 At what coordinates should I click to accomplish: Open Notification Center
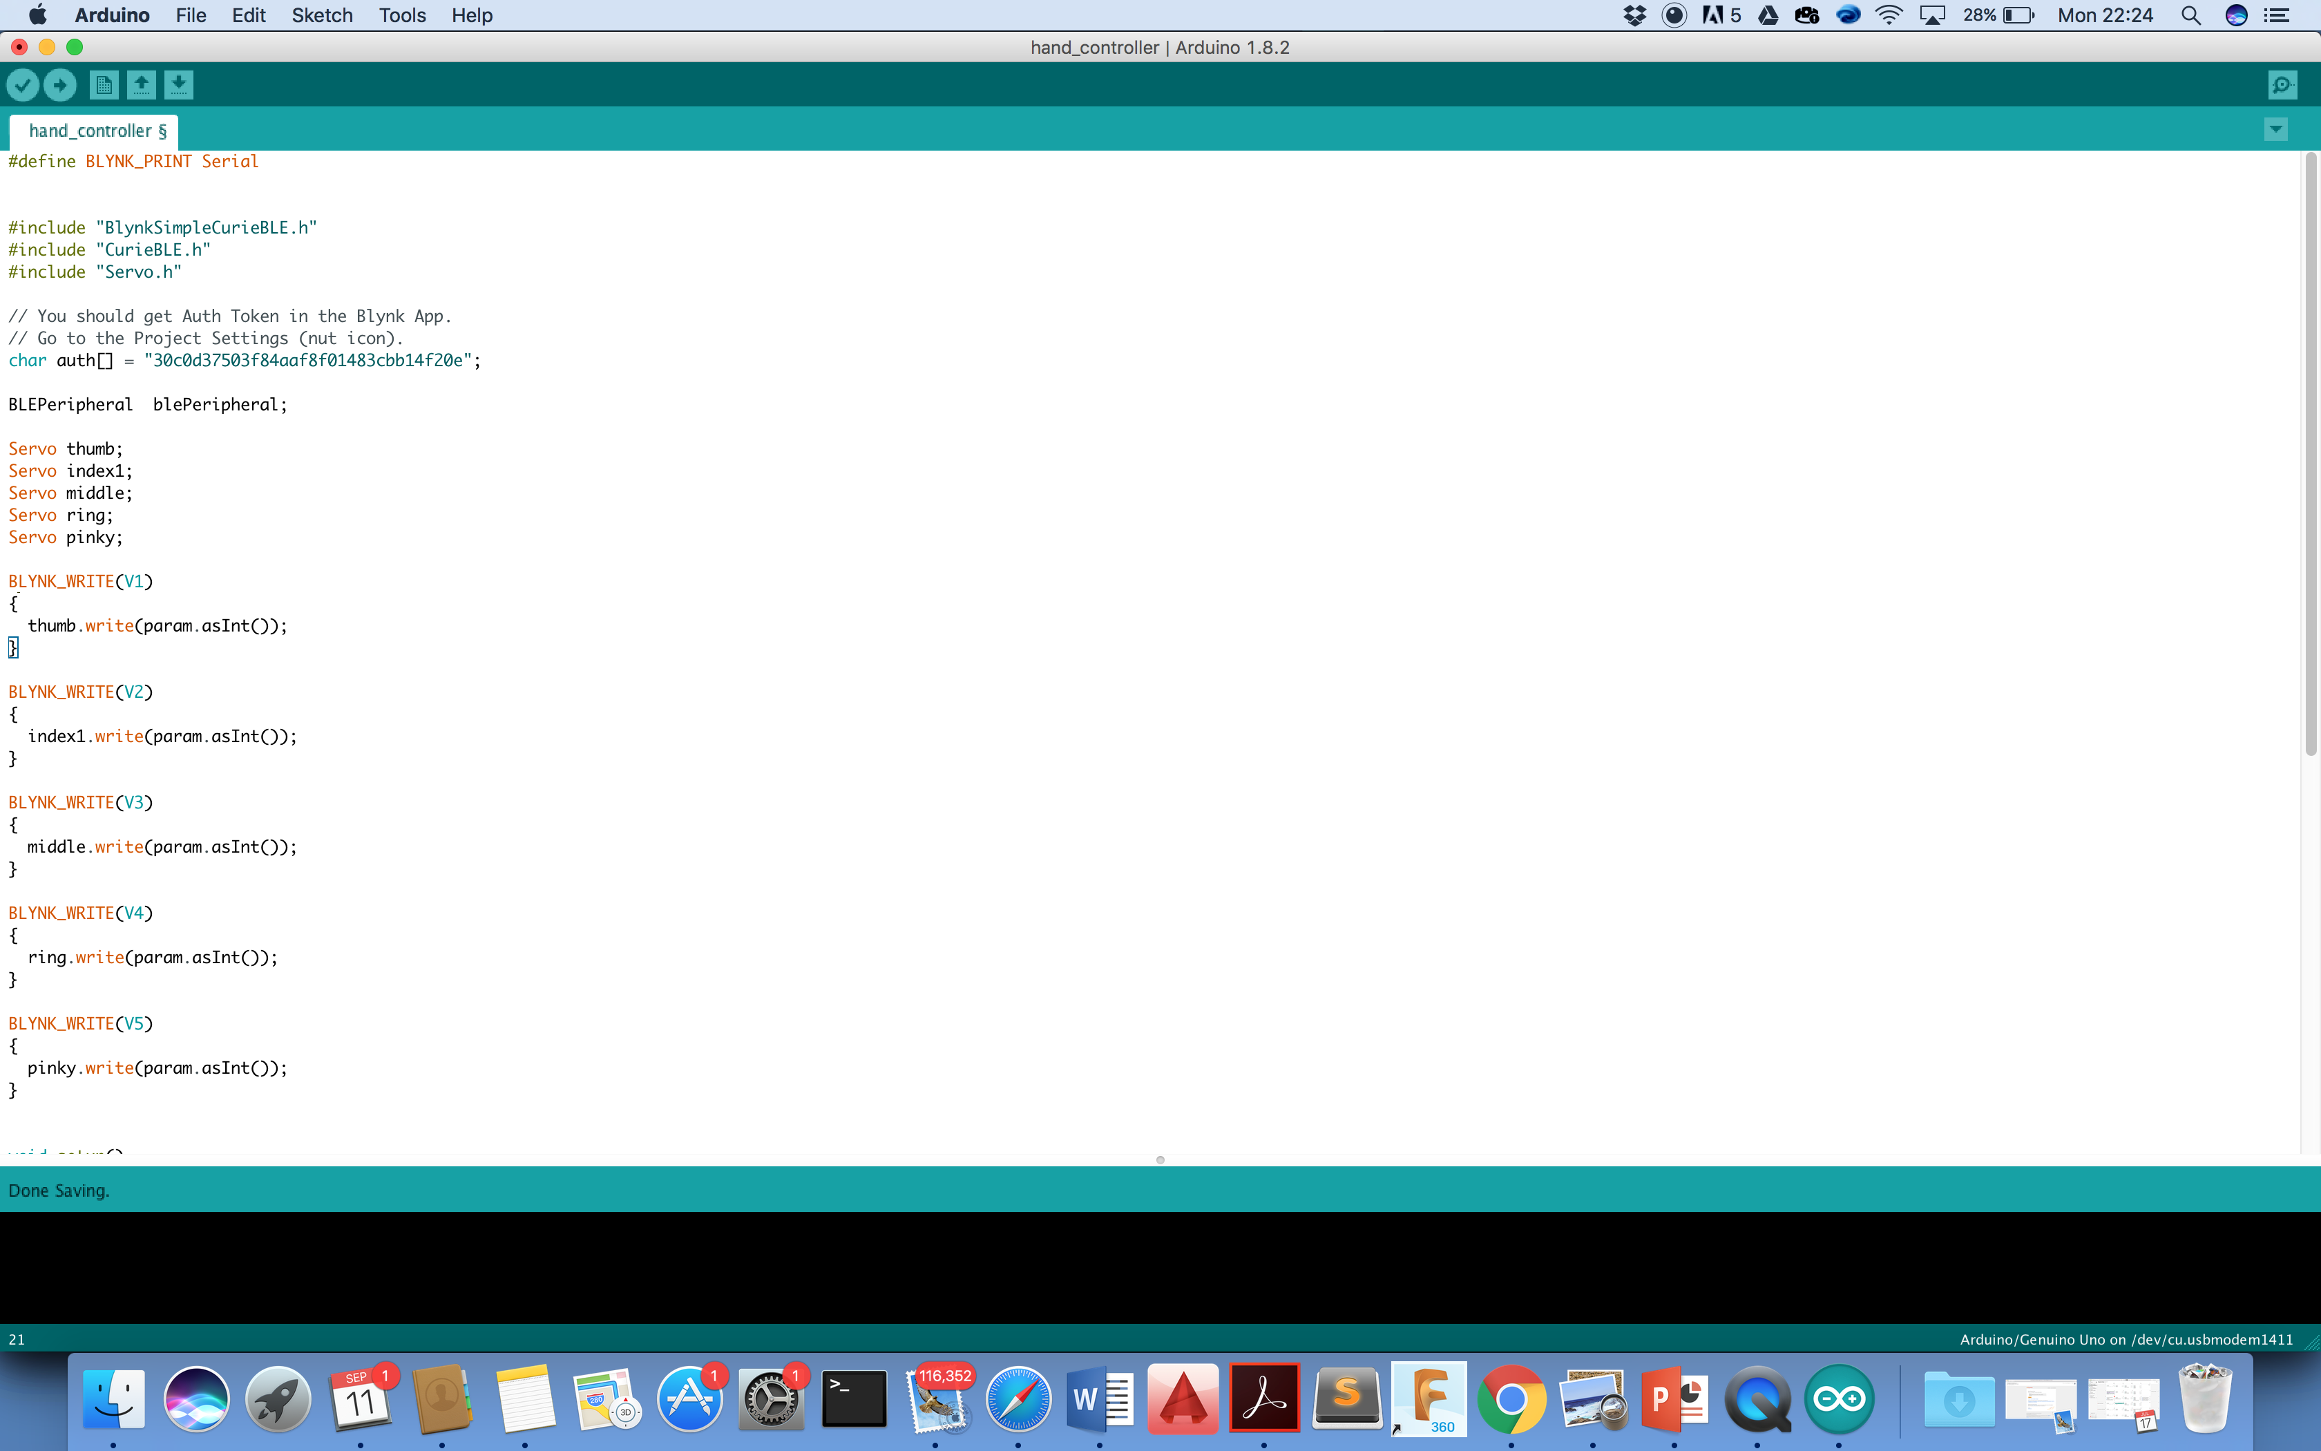2277,15
